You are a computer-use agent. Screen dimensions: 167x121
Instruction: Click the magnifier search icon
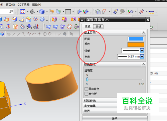point(11,11)
